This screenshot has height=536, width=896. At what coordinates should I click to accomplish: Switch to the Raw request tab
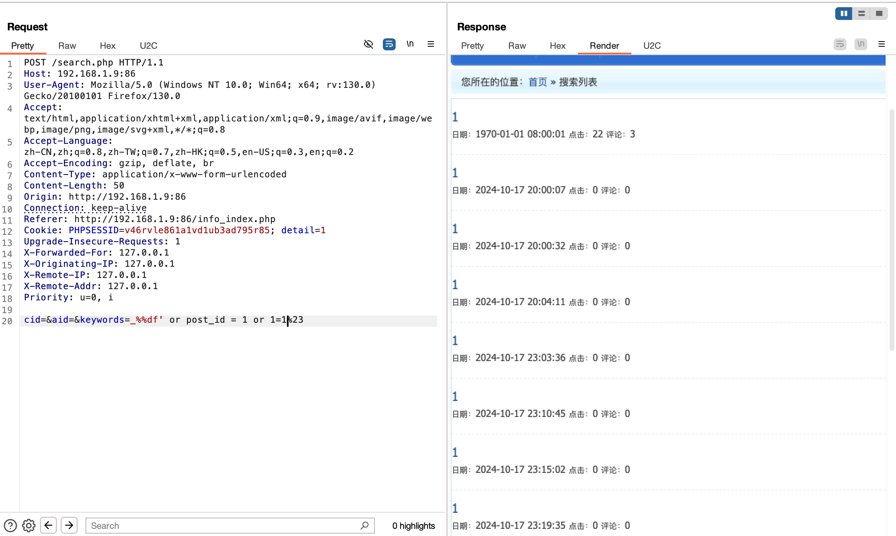[67, 45]
